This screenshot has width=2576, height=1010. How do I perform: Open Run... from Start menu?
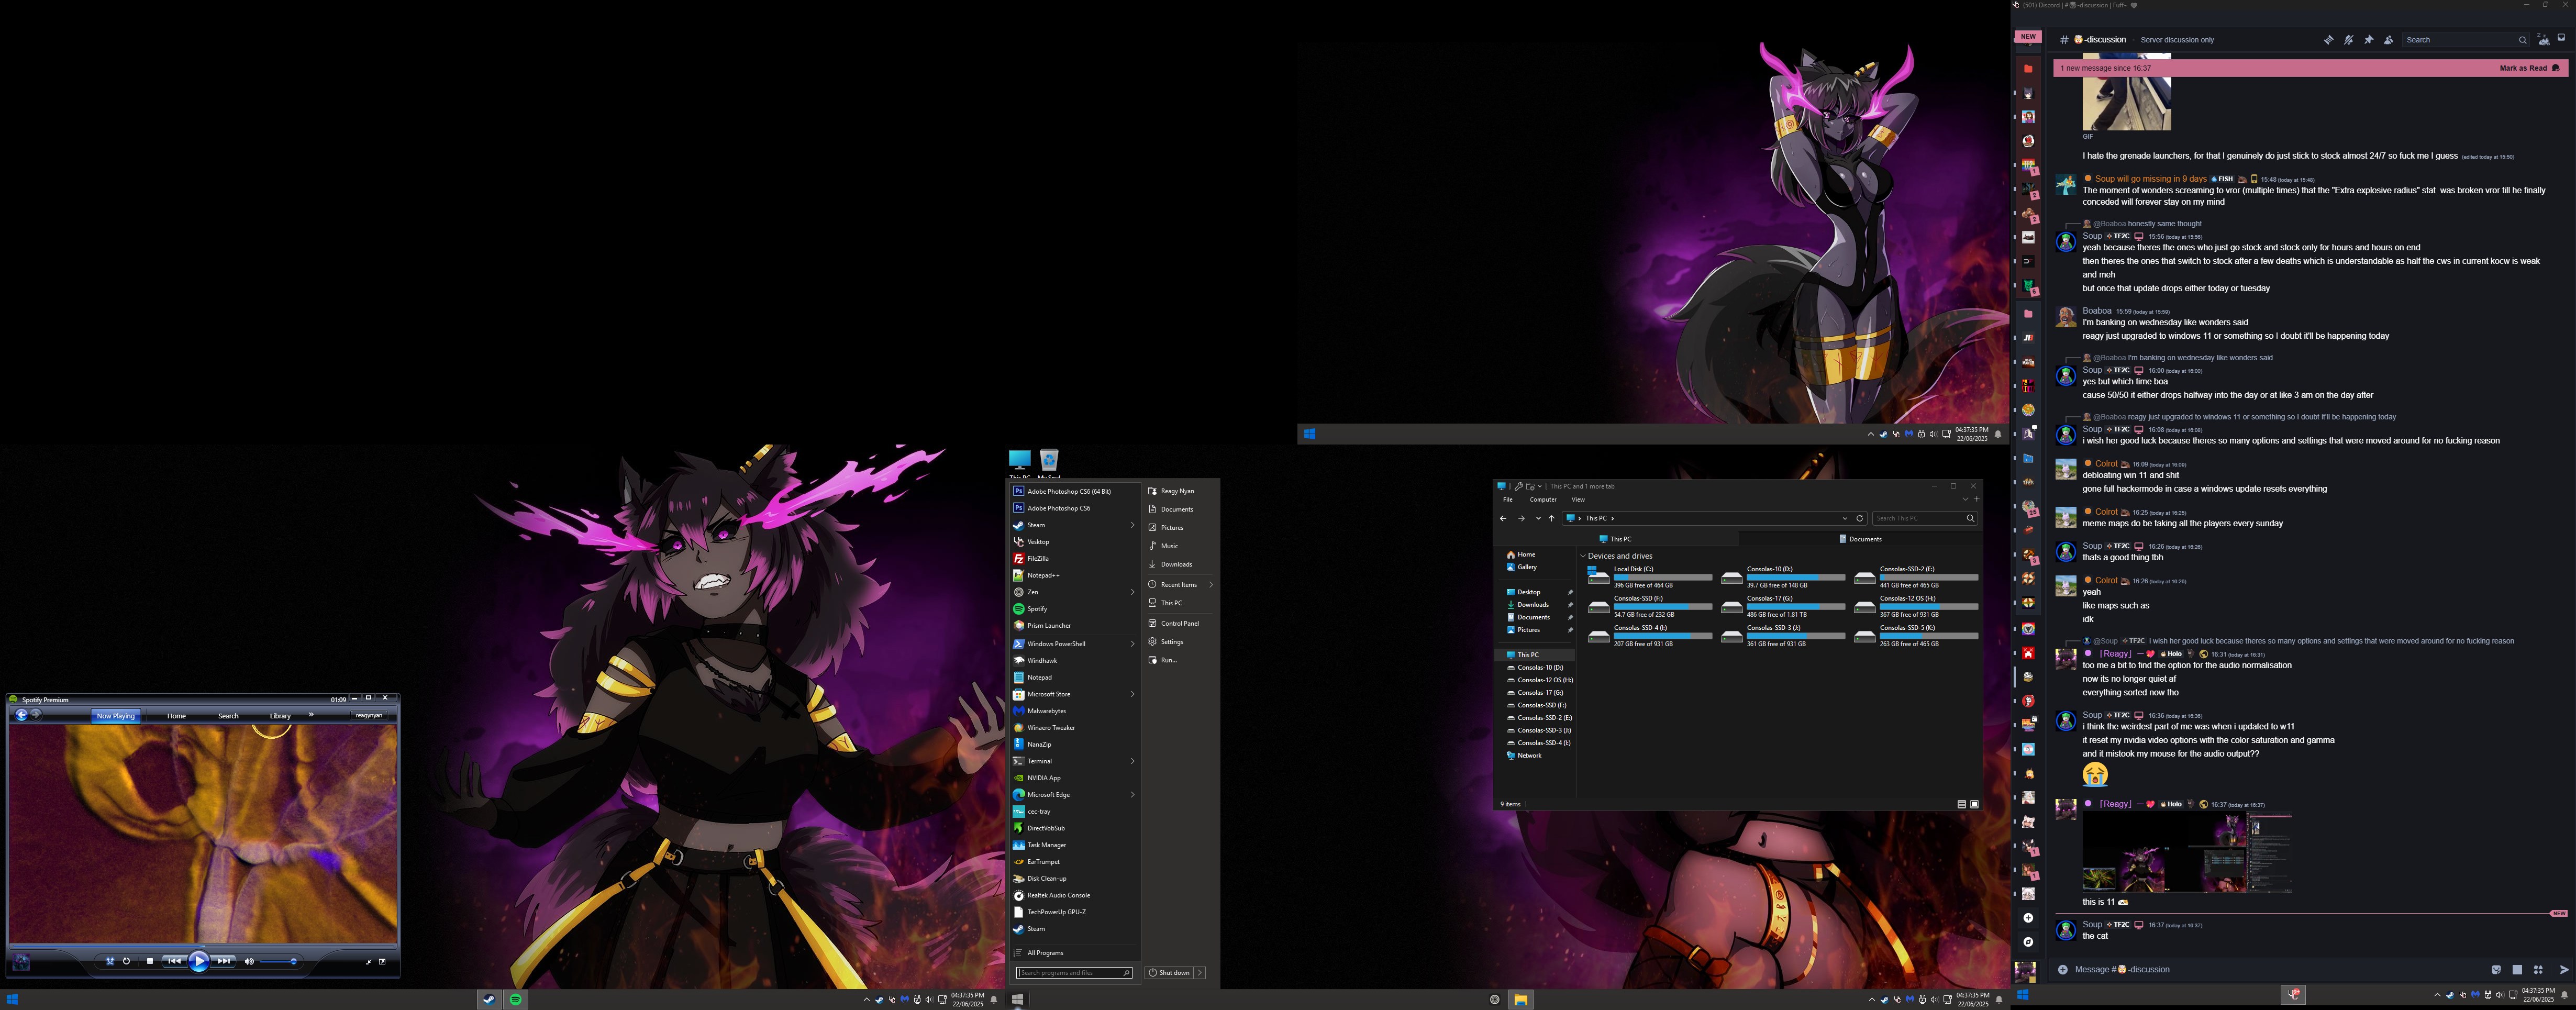1180,660
